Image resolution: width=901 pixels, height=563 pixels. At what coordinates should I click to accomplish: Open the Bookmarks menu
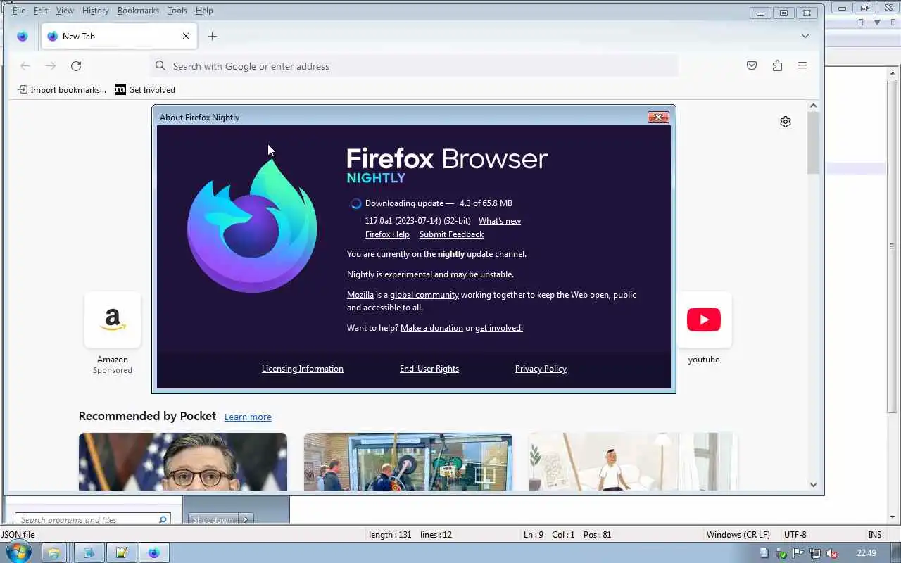pos(138,11)
